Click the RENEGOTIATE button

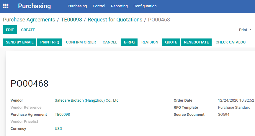(196, 42)
